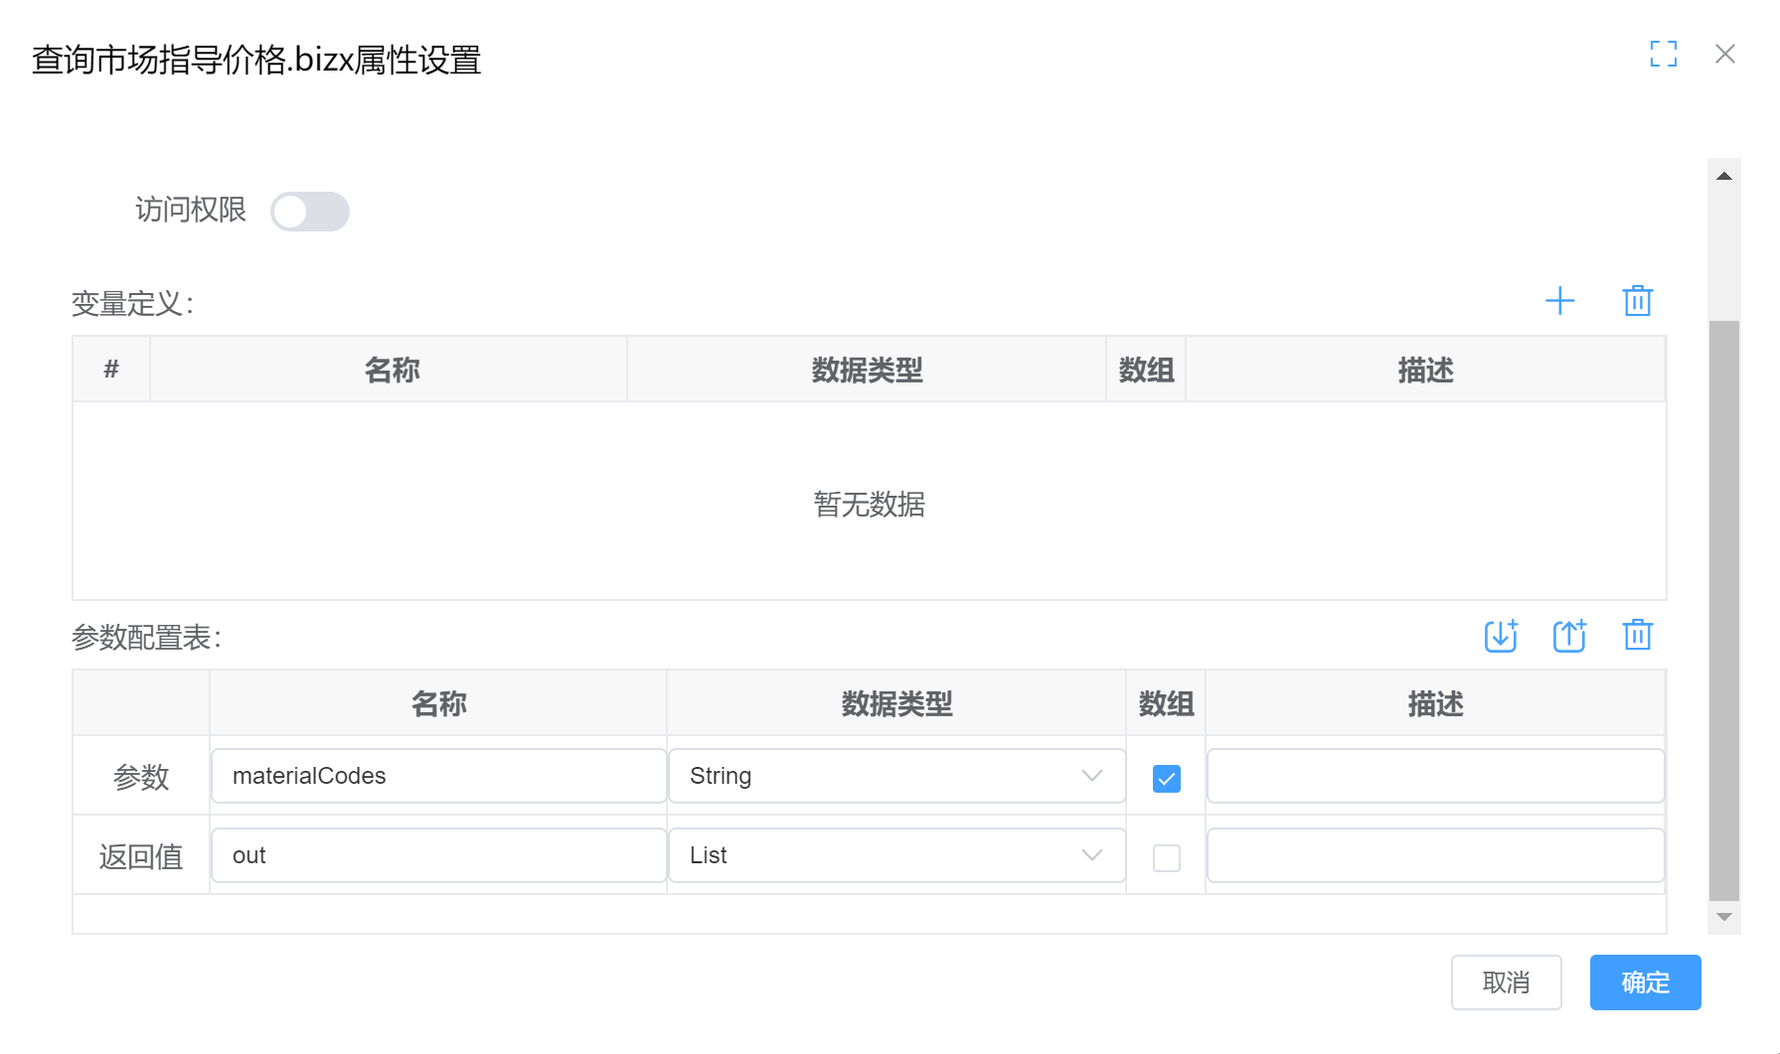This screenshot has width=1780, height=1054.
Task: Delete parameter using trash icon in 参数配置表
Action: (x=1637, y=636)
